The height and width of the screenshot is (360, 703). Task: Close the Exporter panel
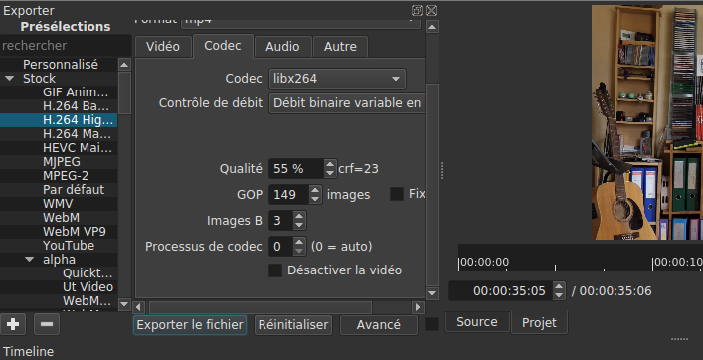pos(431,10)
